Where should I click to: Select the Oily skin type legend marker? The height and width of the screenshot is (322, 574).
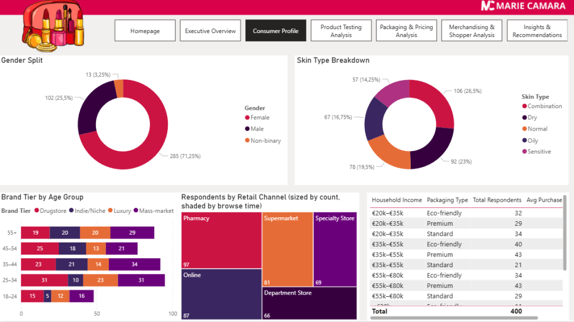point(525,141)
